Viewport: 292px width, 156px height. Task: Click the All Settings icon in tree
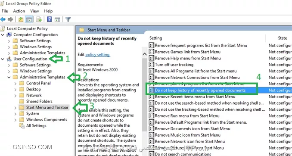click(22, 126)
